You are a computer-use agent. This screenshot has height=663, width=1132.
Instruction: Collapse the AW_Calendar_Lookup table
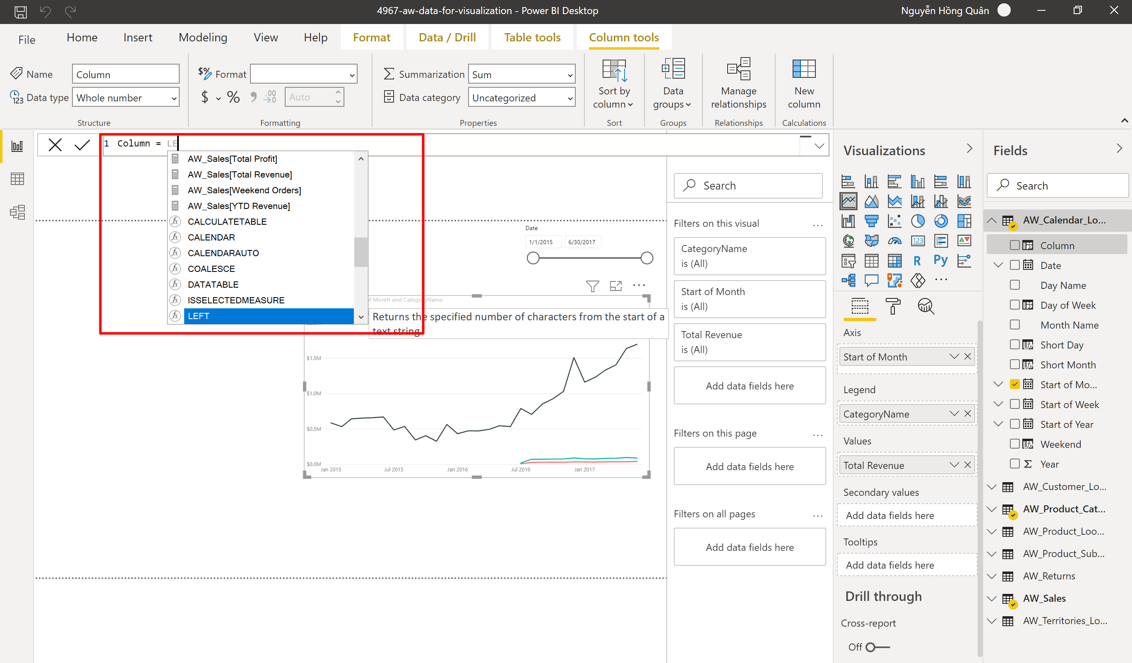click(x=992, y=220)
